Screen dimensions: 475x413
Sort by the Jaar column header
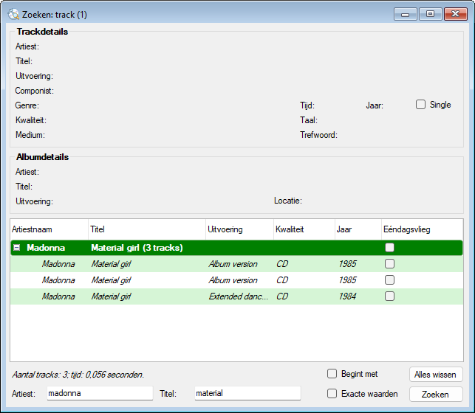[358, 229]
